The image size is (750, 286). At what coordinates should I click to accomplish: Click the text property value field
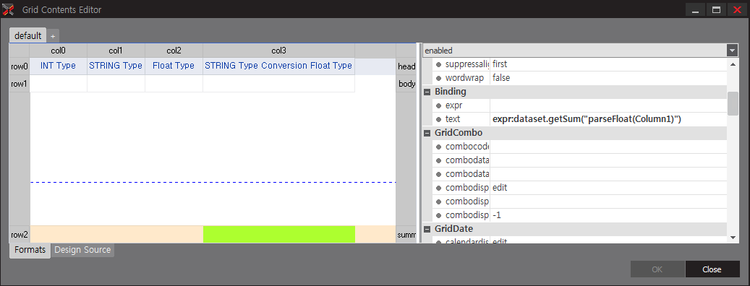[608, 119]
